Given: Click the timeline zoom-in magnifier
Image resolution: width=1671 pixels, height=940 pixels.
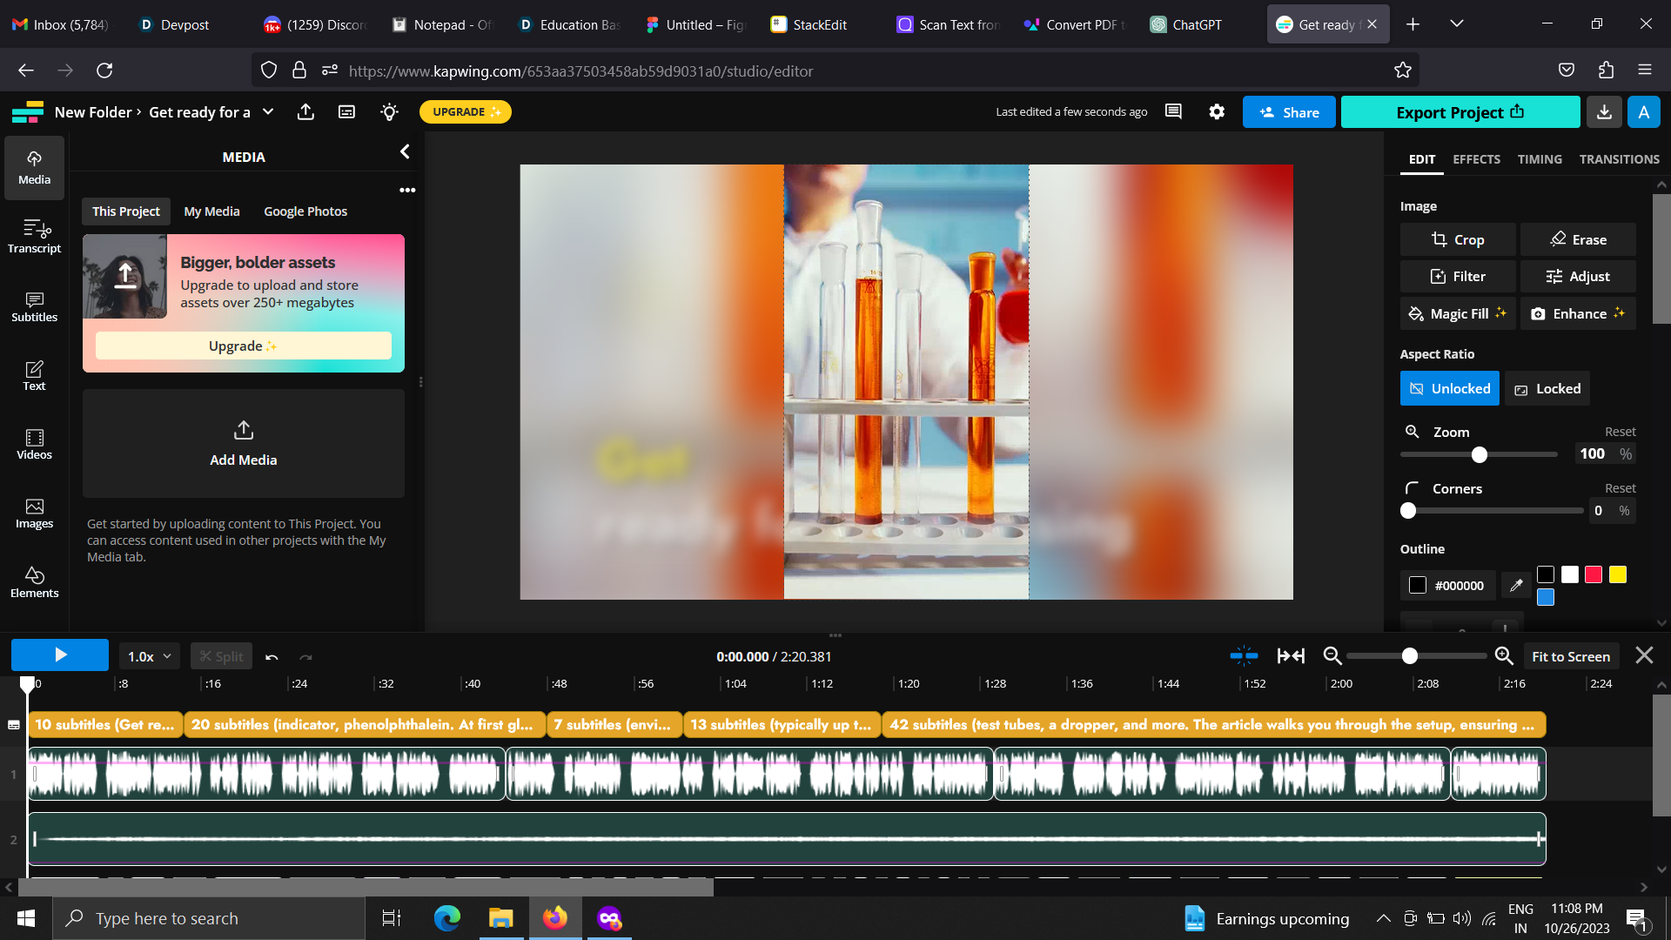Looking at the screenshot, I should pos(1504,656).
